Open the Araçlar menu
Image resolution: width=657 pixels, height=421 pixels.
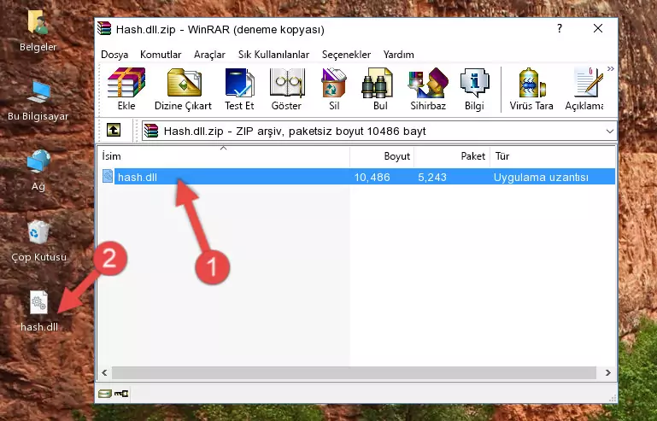tap(209, 55)
